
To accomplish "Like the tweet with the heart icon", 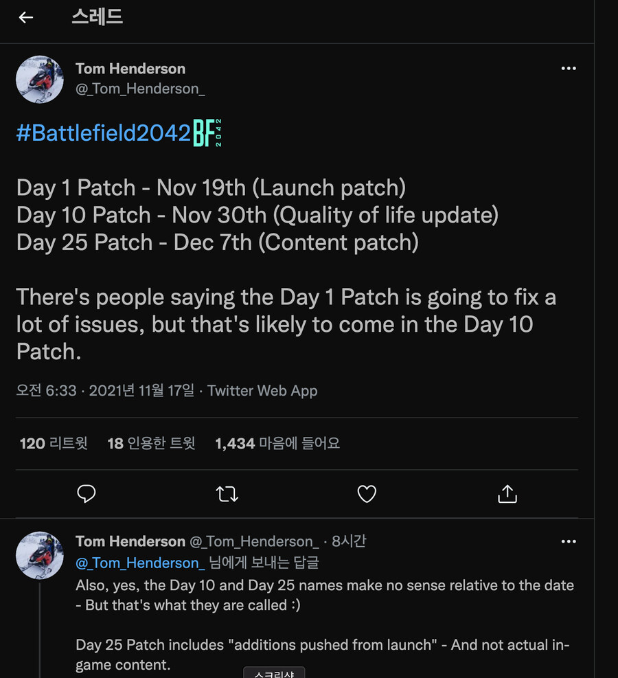I will [367, 493].
